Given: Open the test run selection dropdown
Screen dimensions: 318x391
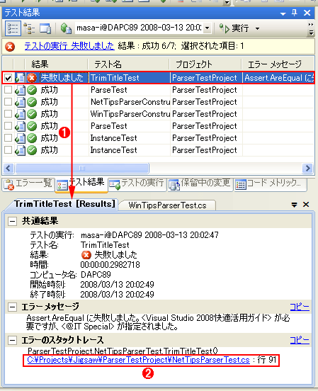Looking at the screenshot, I should 208,28.
